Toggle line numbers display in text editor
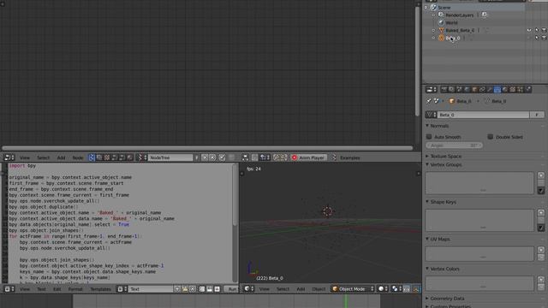The image size is (548, 308). click(x=202, y=289)
